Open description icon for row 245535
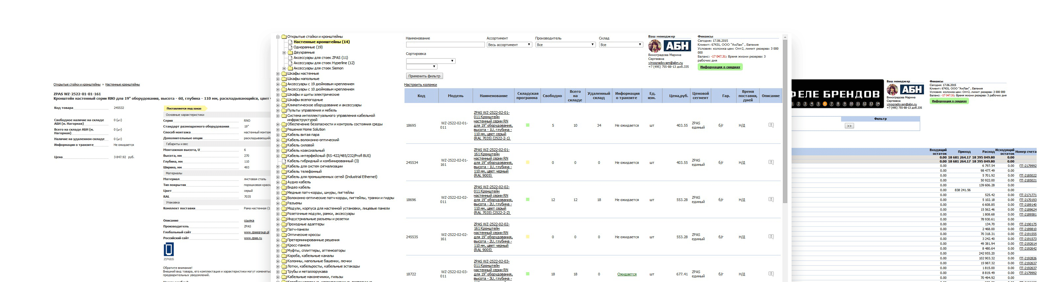 tap(771, 236)
